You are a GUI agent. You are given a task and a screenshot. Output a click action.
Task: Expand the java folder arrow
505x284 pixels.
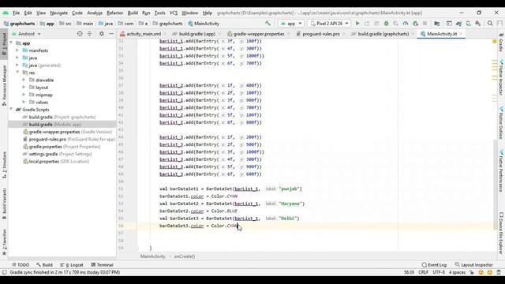17,58
